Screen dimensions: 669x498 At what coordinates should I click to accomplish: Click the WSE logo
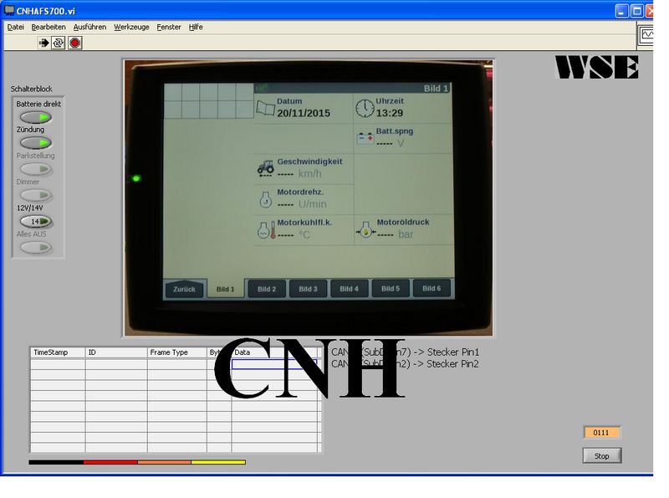point(597,67)
